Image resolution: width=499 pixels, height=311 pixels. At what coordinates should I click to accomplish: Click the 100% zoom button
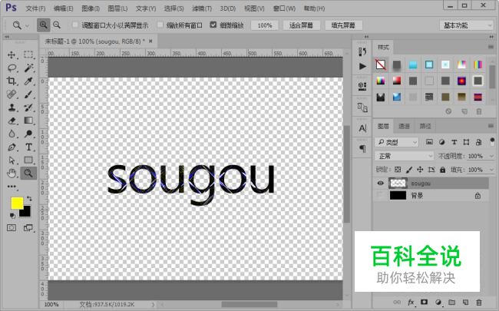coord(264,25)
